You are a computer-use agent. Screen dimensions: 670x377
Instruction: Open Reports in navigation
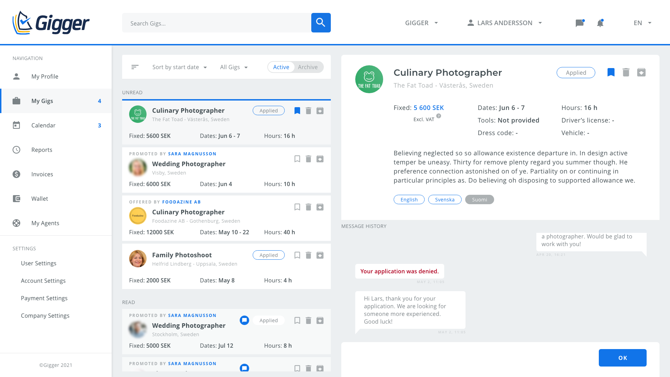pos(56,150)
